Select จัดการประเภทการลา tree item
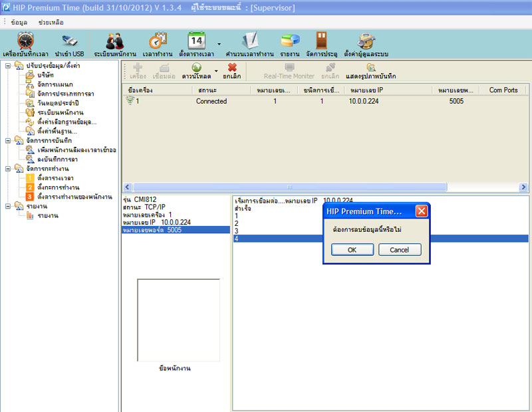 [x=66, y=94]
